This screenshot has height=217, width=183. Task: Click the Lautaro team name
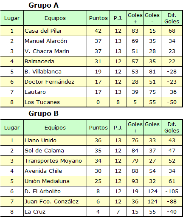click(x=35, y=92)
